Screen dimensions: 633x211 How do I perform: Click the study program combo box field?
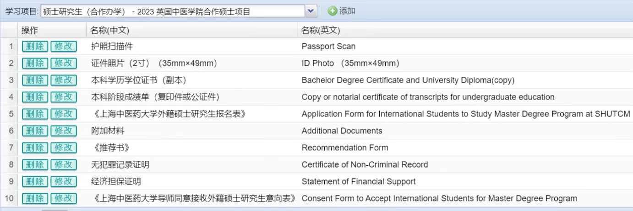(x=173, y=11)
